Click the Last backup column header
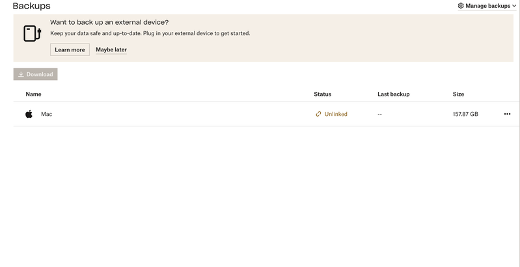520x267 pixels. click(x=393, y=94)
